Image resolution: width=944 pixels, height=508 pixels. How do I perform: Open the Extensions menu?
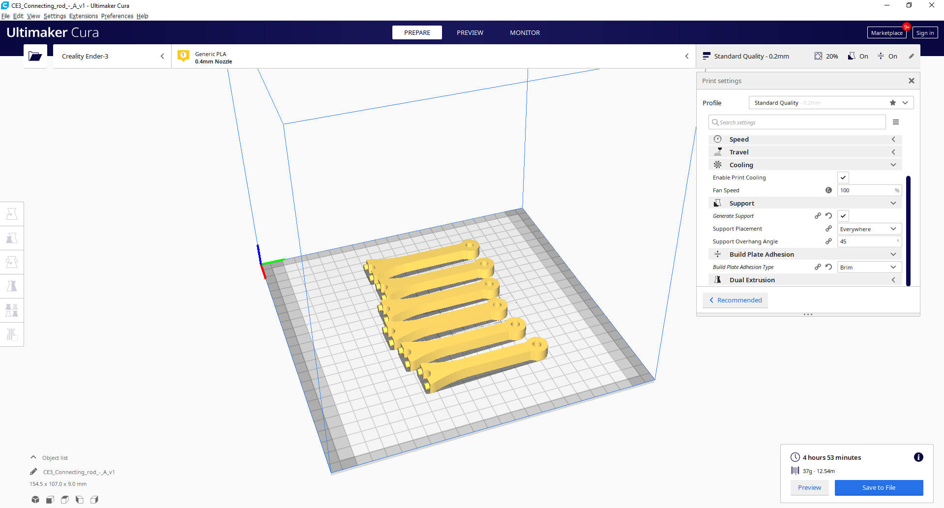pos(84,16)
